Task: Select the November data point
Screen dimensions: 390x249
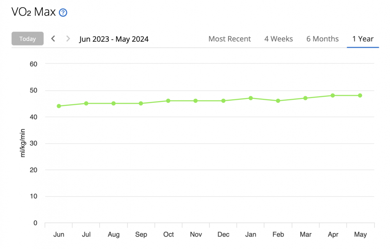Action: pyautogui.click(x=196, y=101)
